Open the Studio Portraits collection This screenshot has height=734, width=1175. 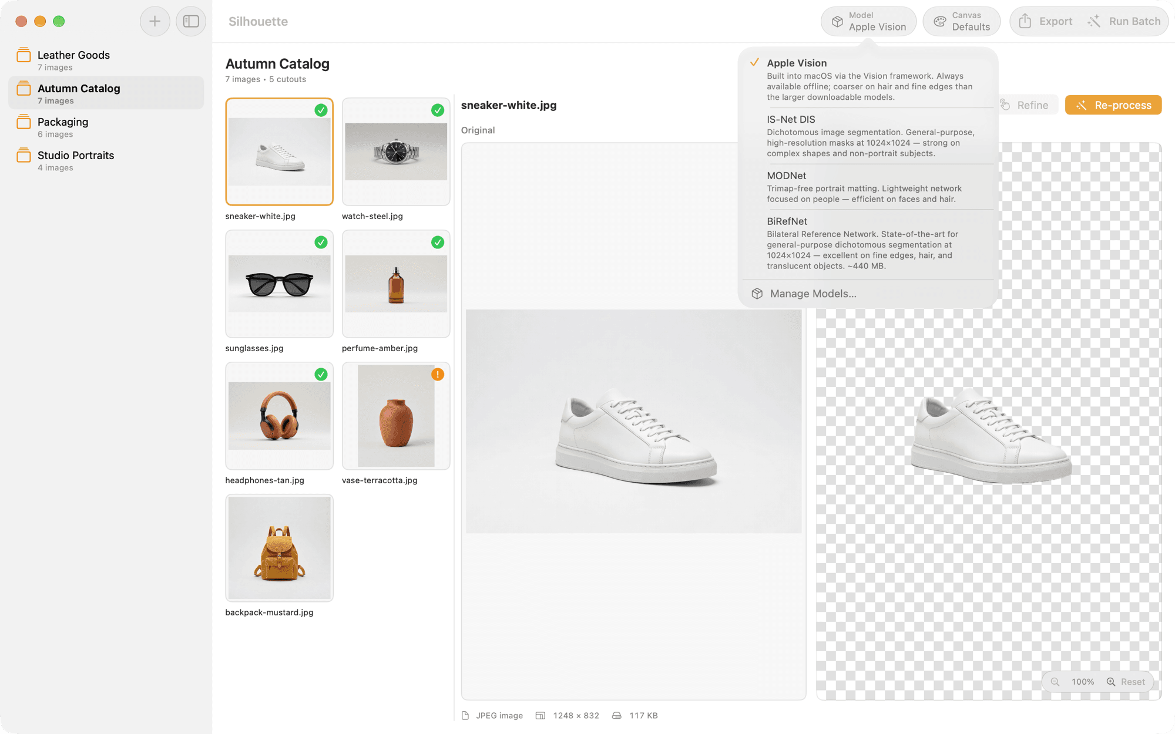coord(106,160)
